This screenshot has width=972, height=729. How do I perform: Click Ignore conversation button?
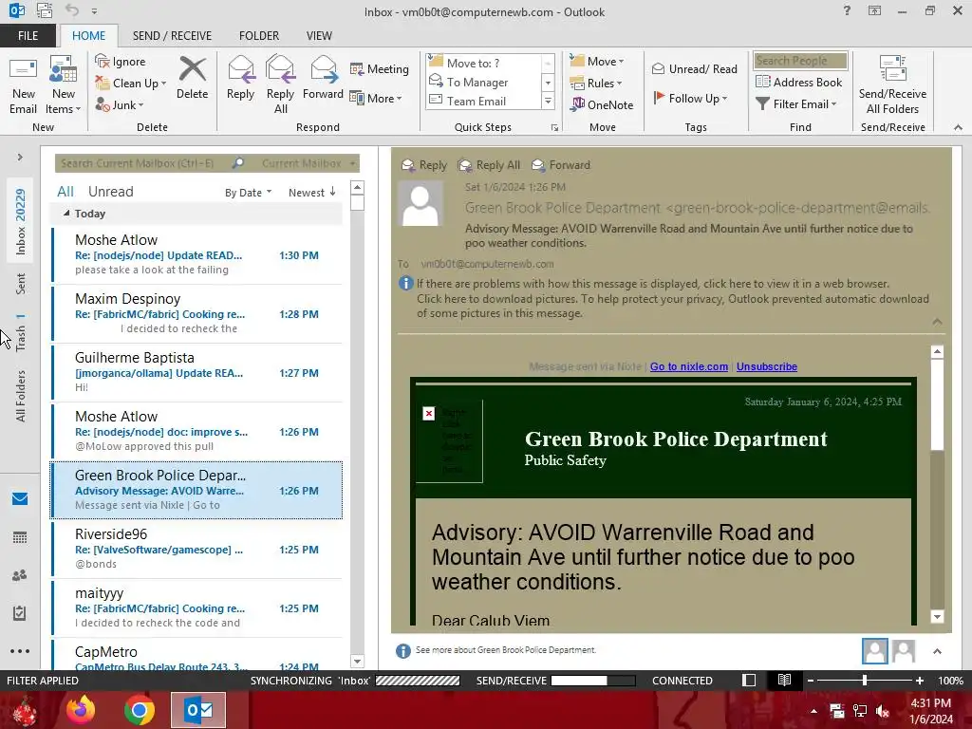point(121,62)
